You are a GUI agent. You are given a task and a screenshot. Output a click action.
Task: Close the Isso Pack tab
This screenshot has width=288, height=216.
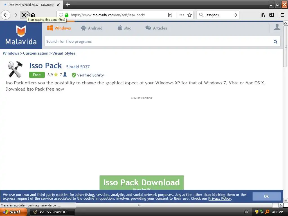(58, 5)
